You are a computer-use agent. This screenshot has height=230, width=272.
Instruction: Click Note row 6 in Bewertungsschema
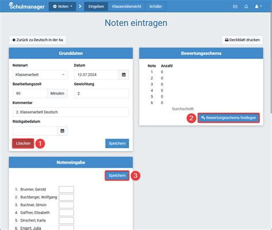tap(157, 103)
